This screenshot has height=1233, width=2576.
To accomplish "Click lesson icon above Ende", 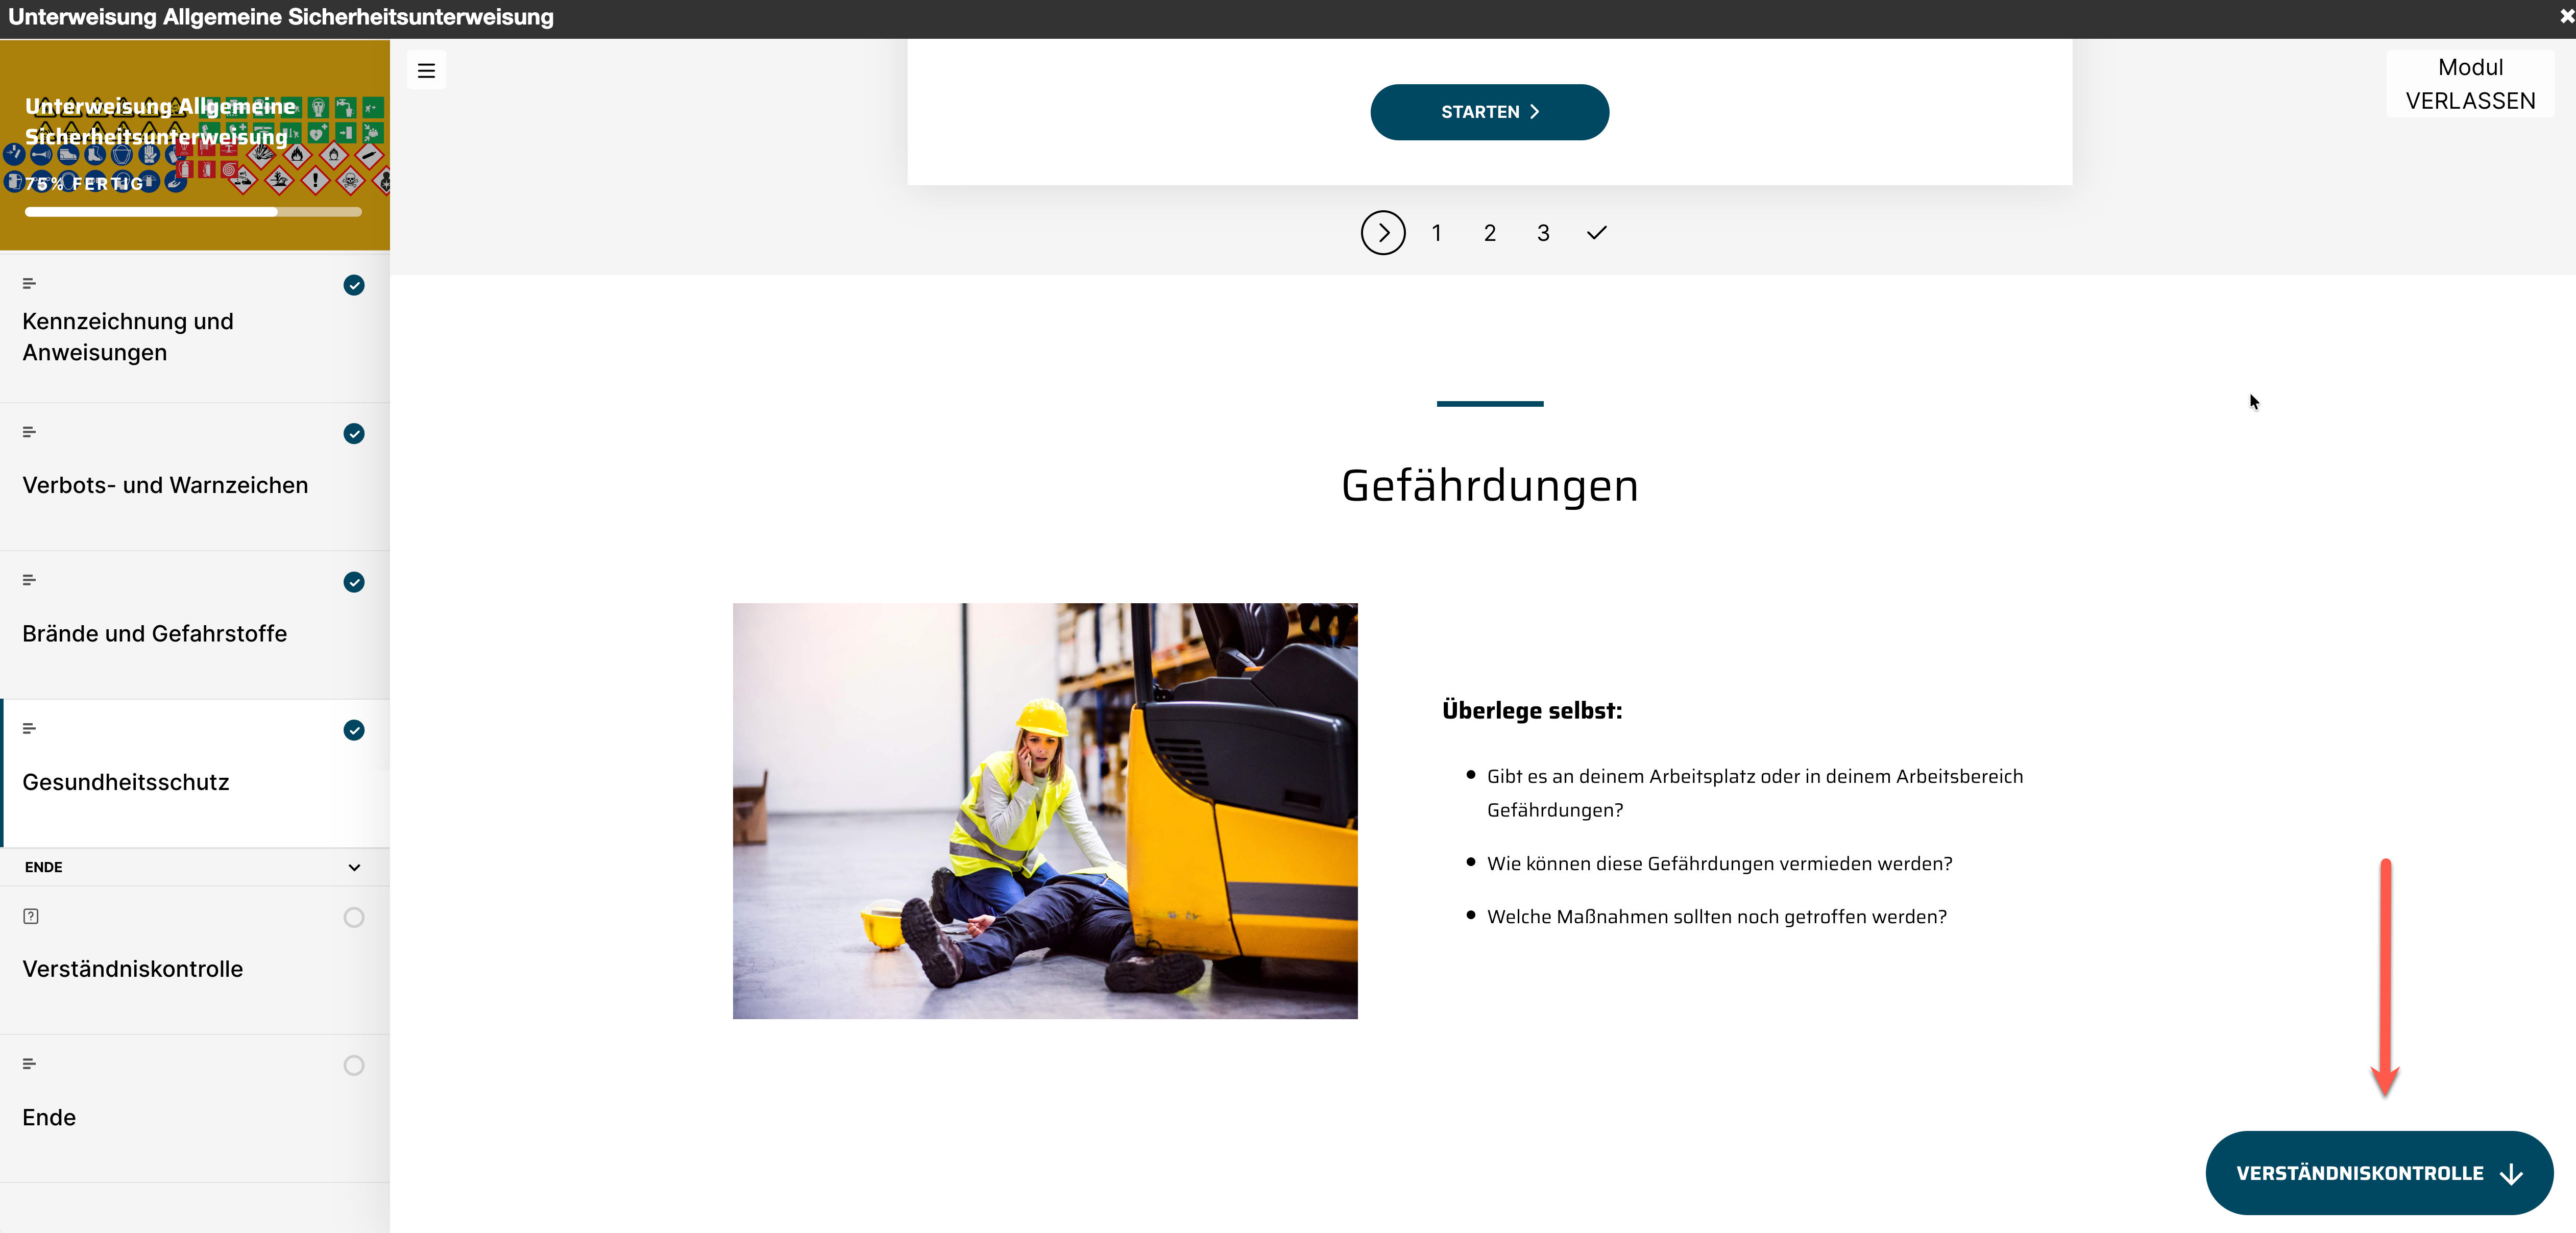I will coord(29,1064).
